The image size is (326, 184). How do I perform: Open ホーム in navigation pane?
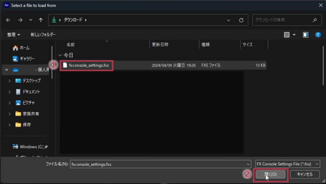(21, 48)
